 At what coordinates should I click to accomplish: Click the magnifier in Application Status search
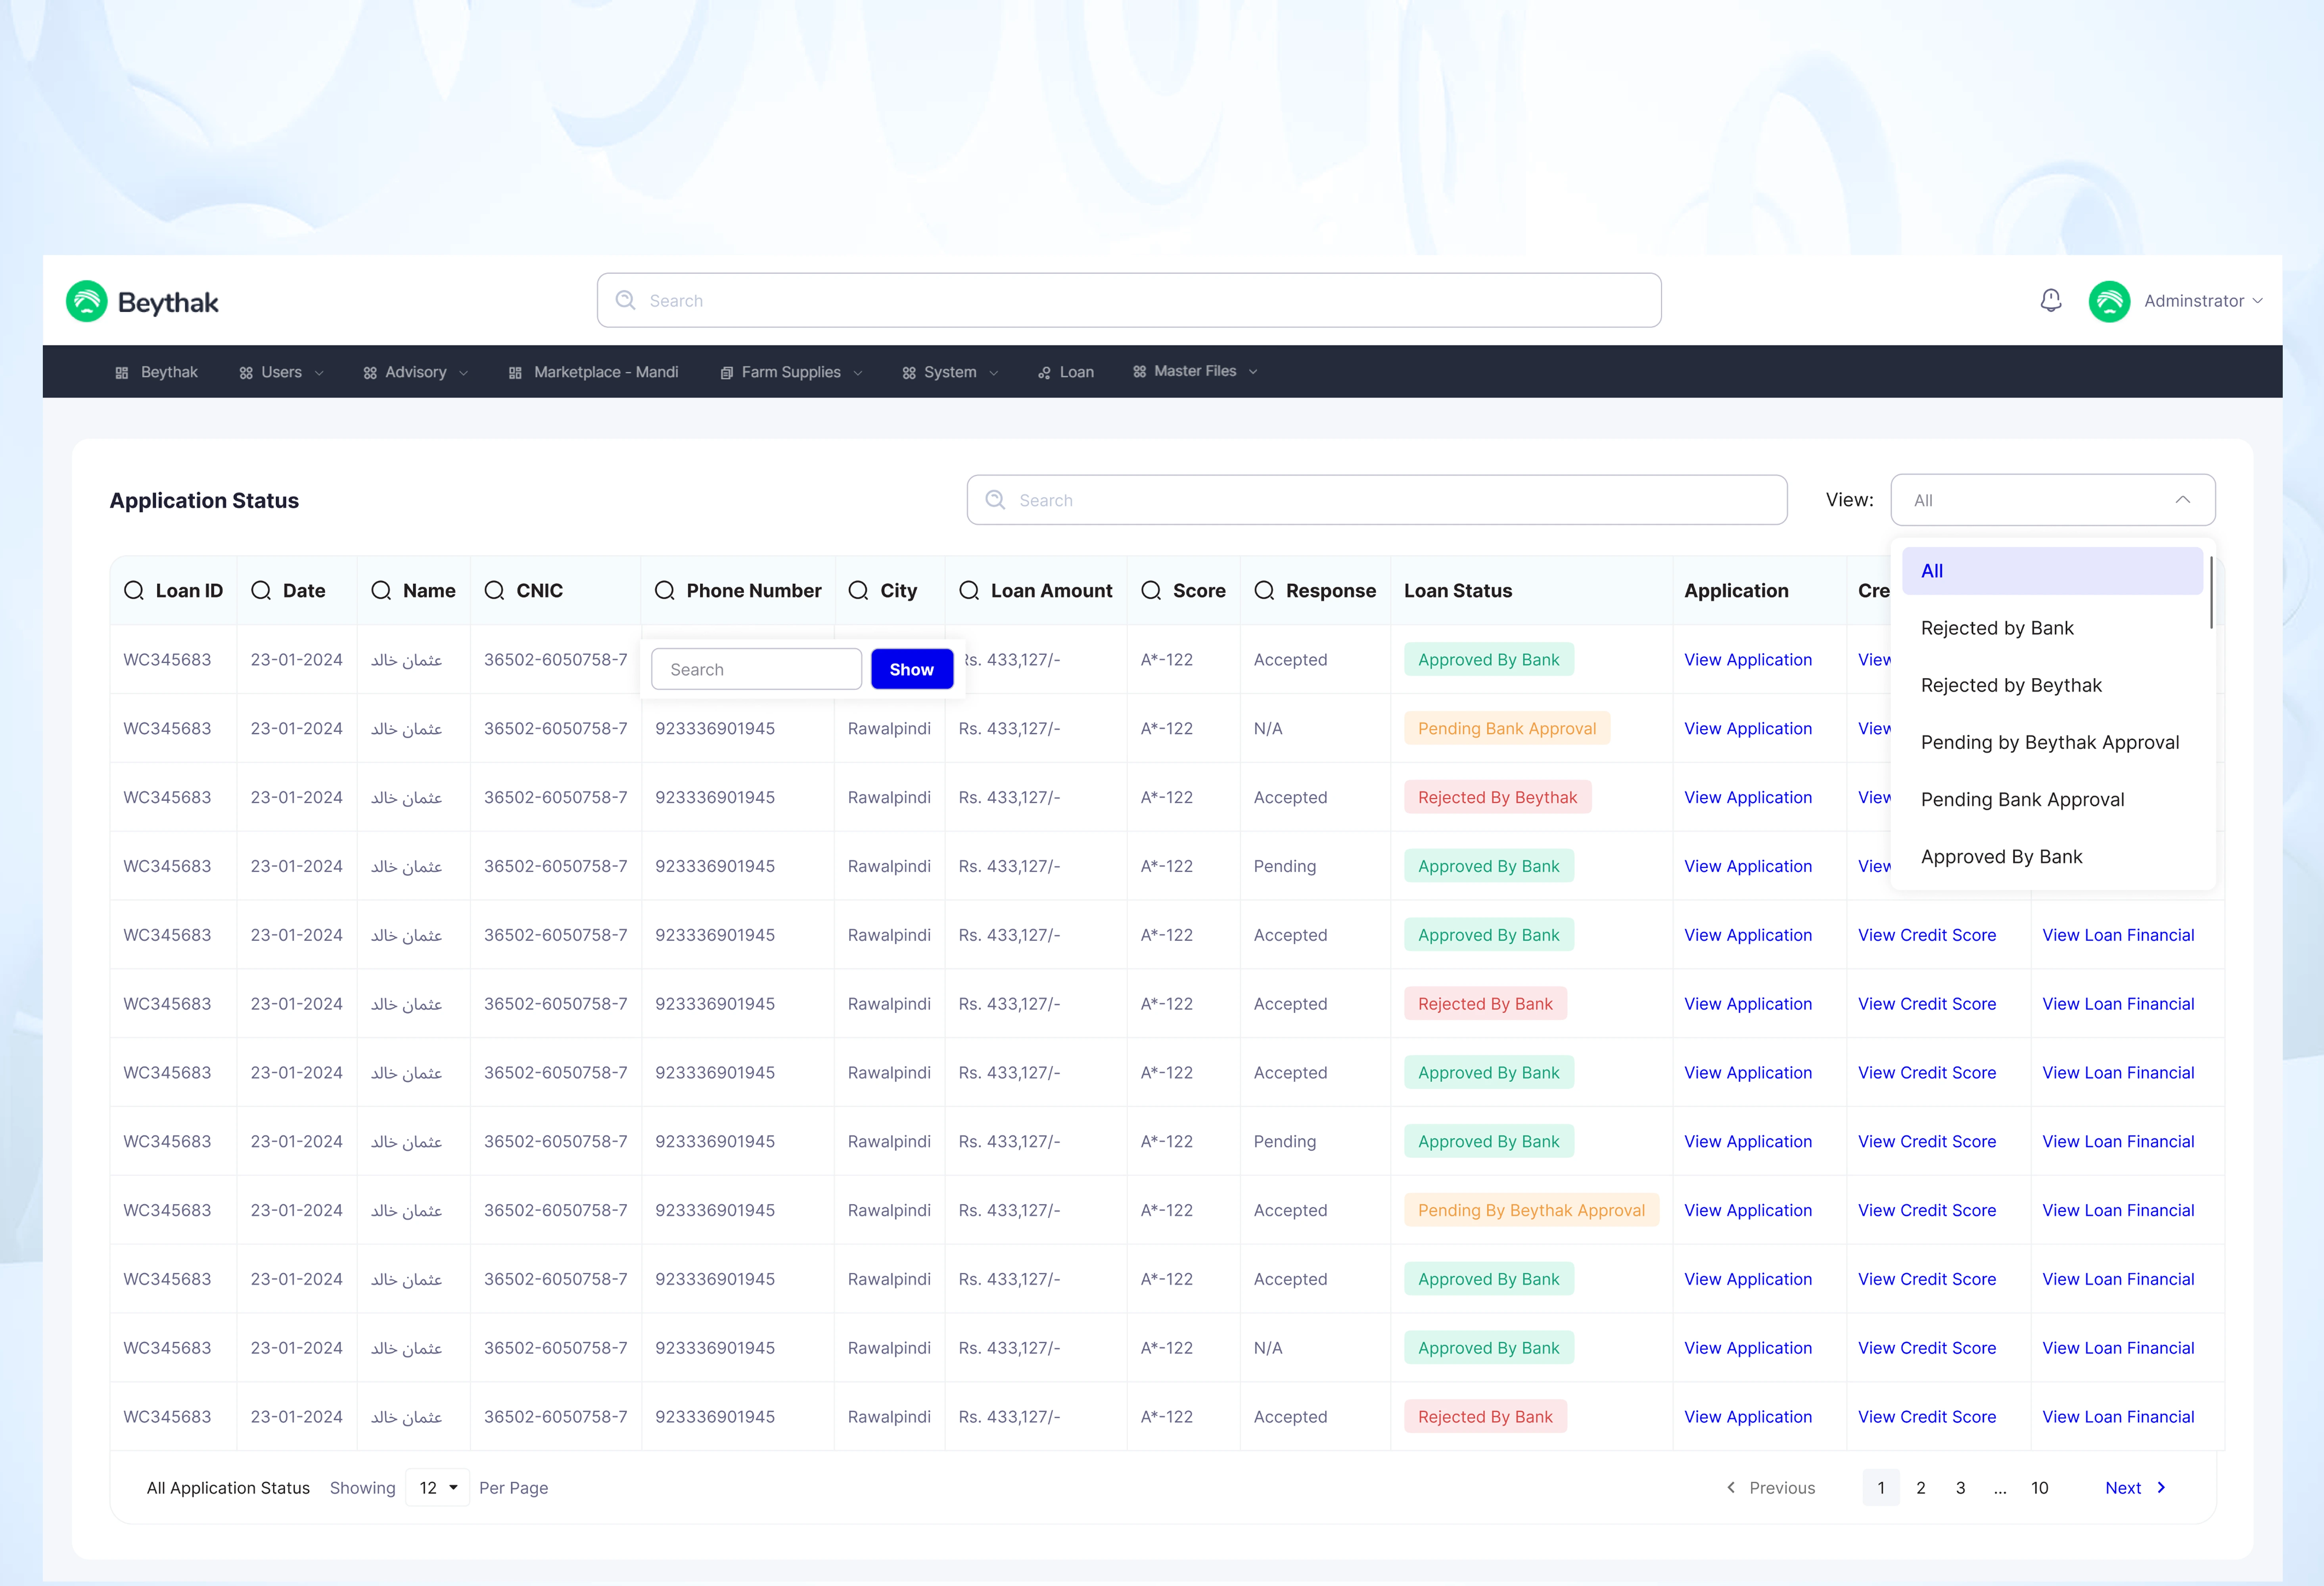coord(996,499)
